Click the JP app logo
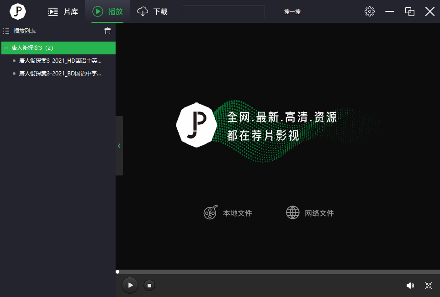The width and height of the screenshot is (440, 297). [x=18, y=11]
